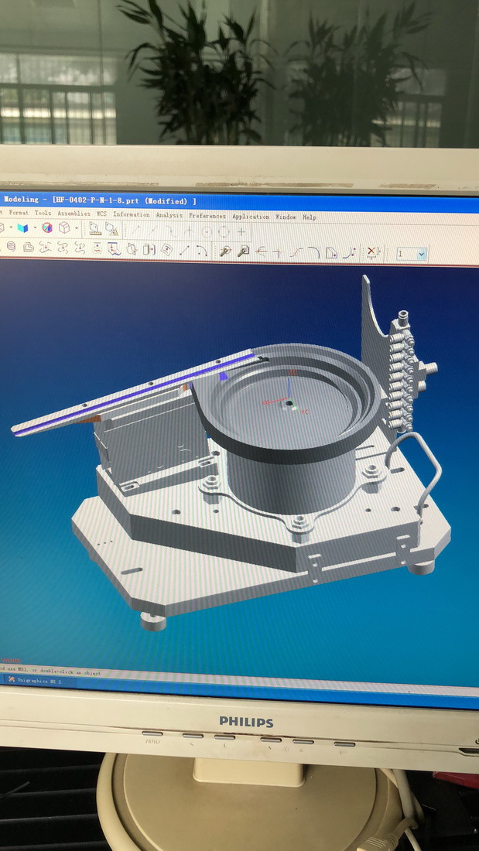Viewport: 479px width, 851px height.
Task: Click the plus point tool icon
Action: [241, 231]
